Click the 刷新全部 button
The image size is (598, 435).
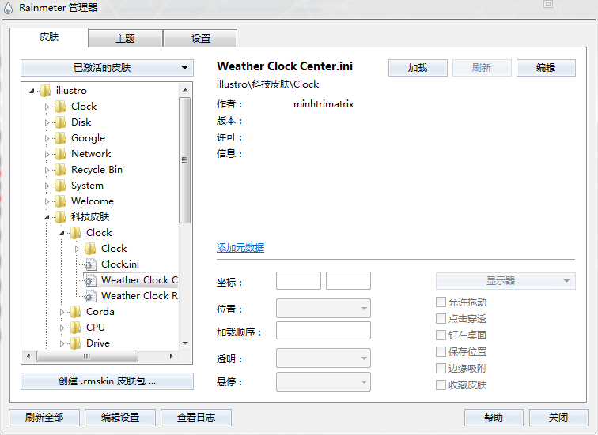[x=44, y=418]
